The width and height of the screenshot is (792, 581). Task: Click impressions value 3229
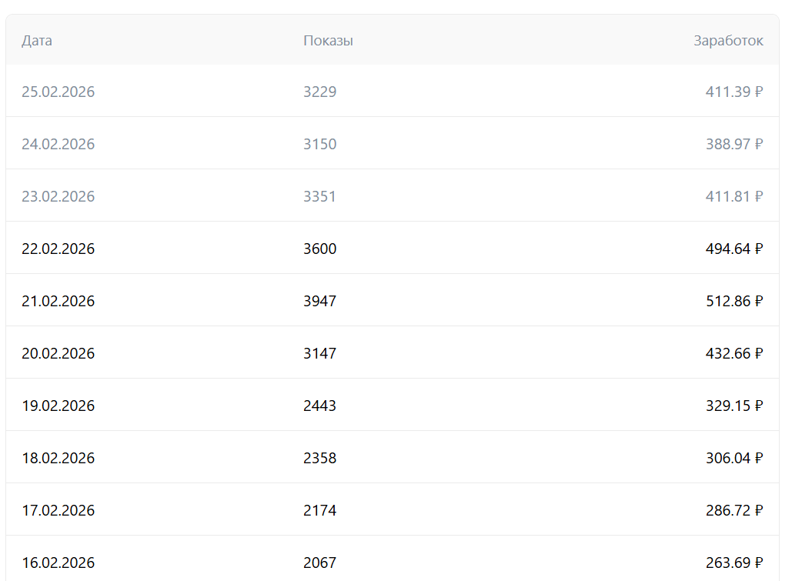pyautogui.click(x=320, y=92)
